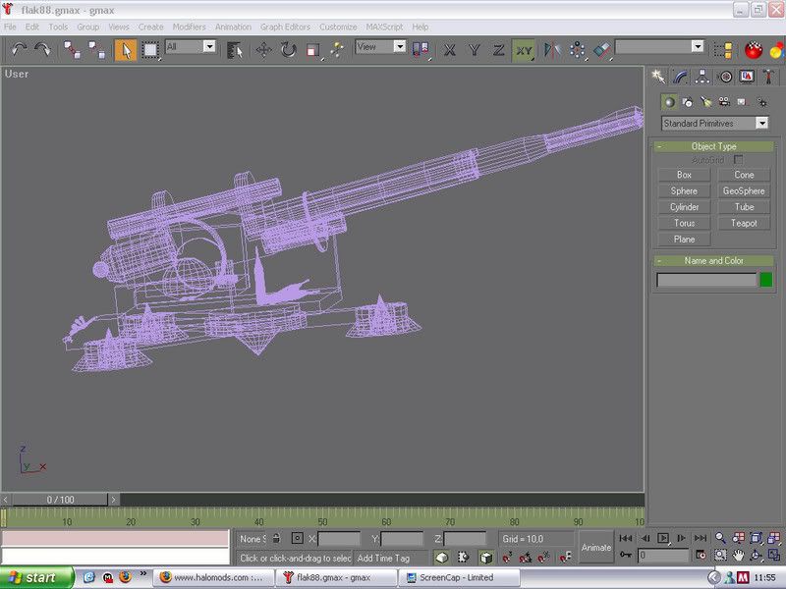Toggle the Spinner Snap magnet
786x589 pixels.
(566, 557)
